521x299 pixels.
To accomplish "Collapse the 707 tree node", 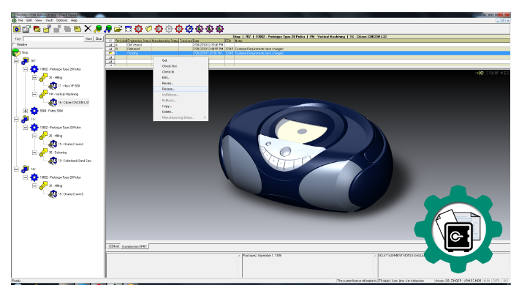I will pyautogui.click(x=16, y=60).
